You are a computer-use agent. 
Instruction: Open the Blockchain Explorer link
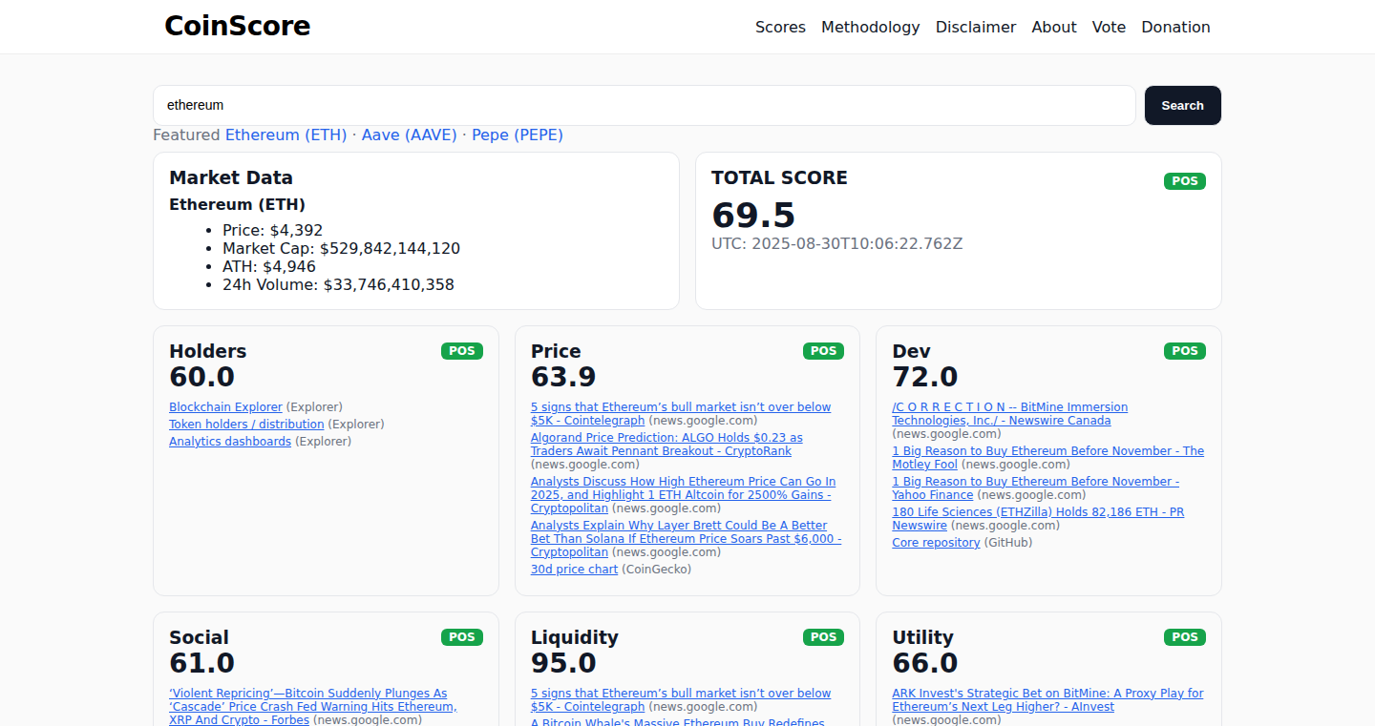[225, 407]
